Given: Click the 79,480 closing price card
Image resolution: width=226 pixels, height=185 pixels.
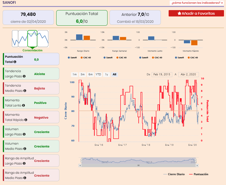Looking at the screenshot, I should tap(28, 18).
